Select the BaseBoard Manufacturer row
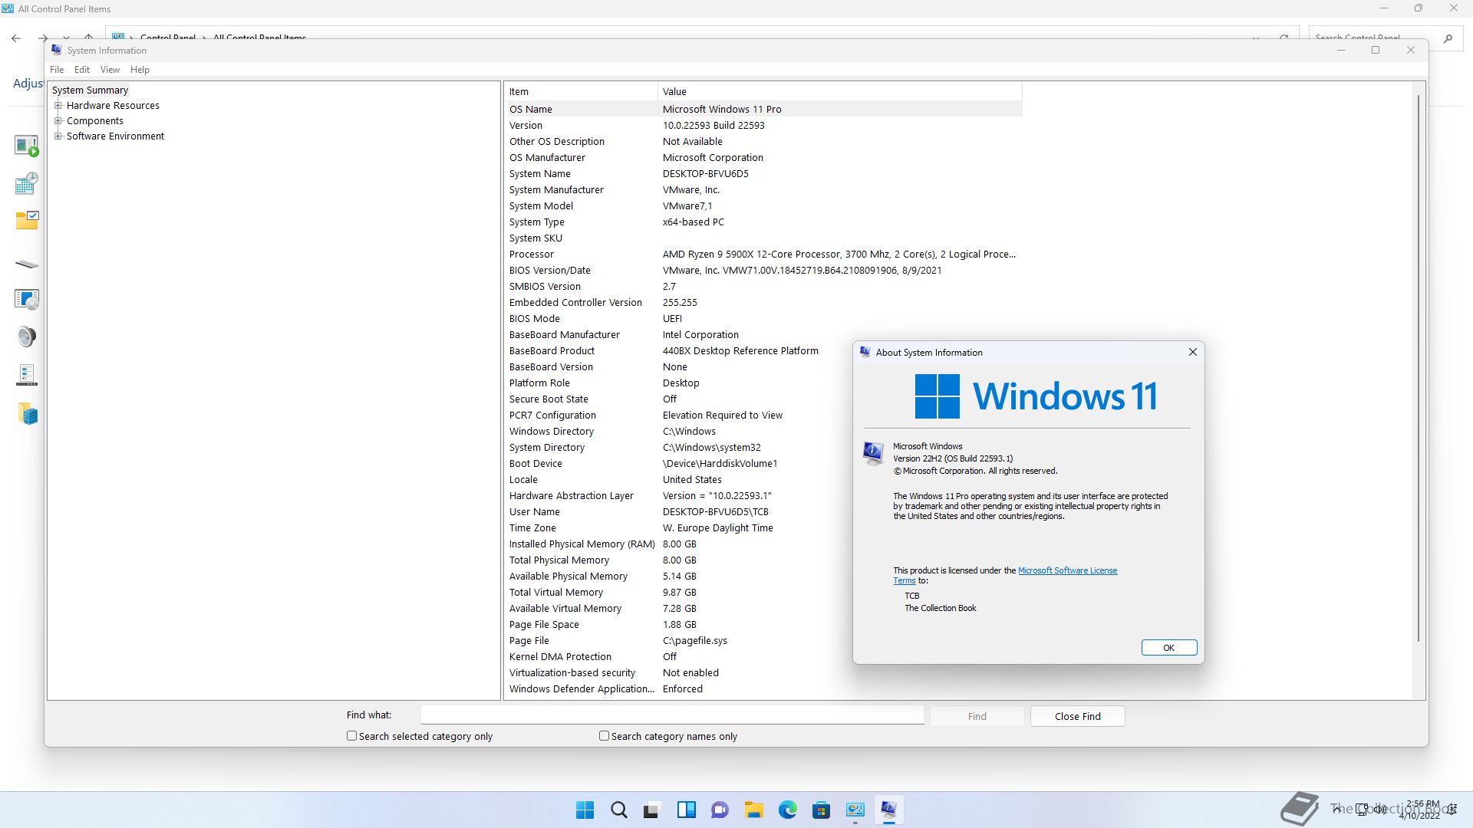 tap(764, 334)
